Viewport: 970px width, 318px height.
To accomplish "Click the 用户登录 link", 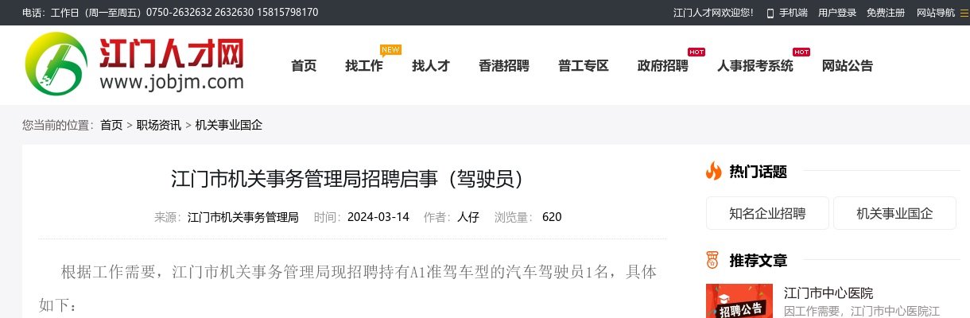I will click(x=837, y=13).
